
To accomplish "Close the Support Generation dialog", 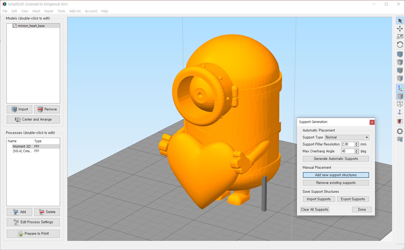I will [x=372, y=122].
